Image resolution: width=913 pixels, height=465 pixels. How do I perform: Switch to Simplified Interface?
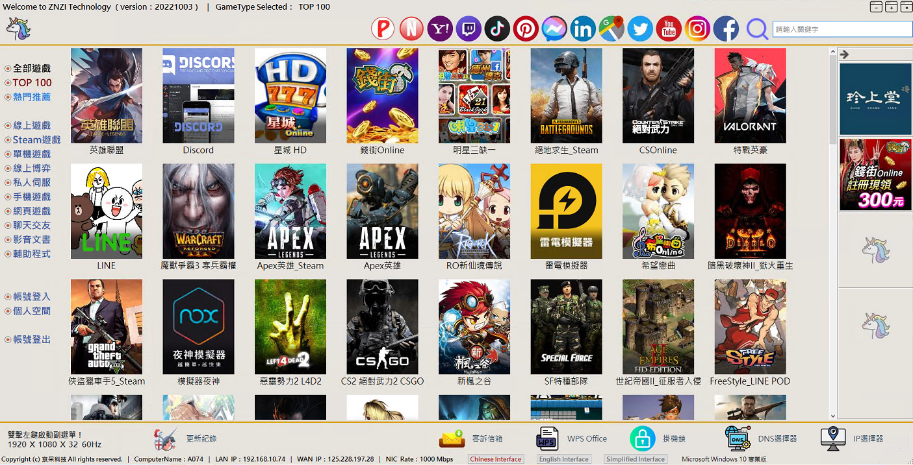click(636, 459)
